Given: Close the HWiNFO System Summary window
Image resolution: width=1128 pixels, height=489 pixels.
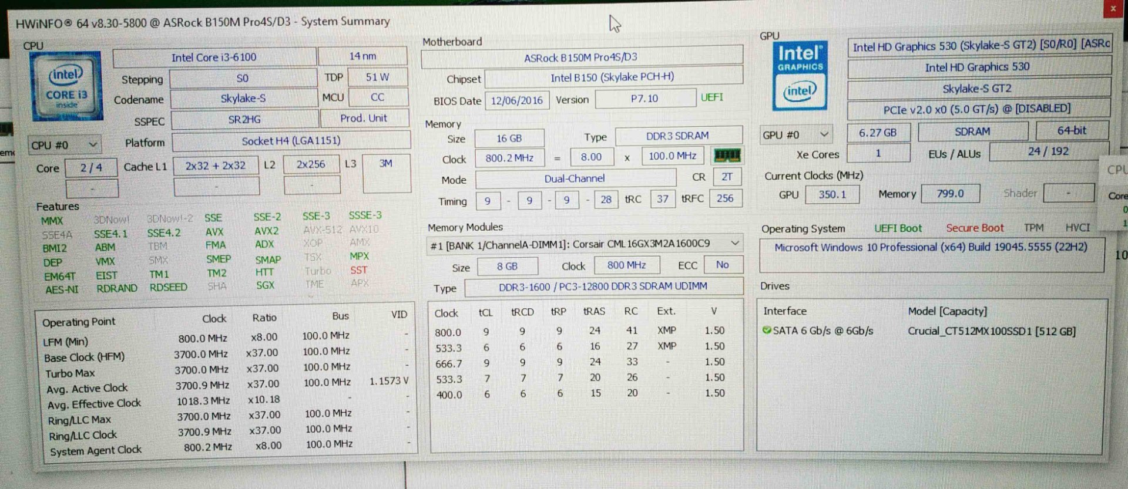Looking at the screenshot, I should coord(1113,9).
